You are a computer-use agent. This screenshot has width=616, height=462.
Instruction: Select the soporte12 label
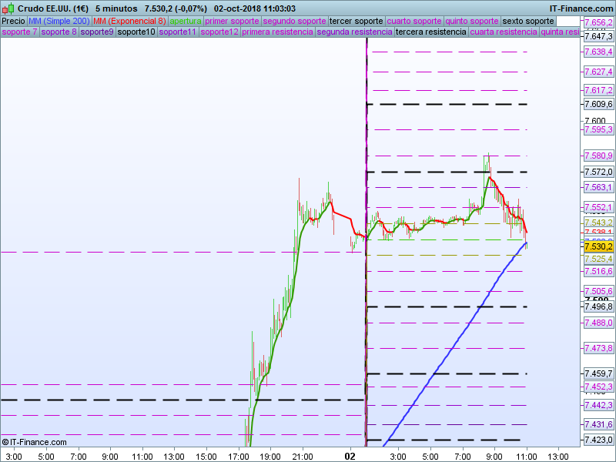tap(219, 32)
